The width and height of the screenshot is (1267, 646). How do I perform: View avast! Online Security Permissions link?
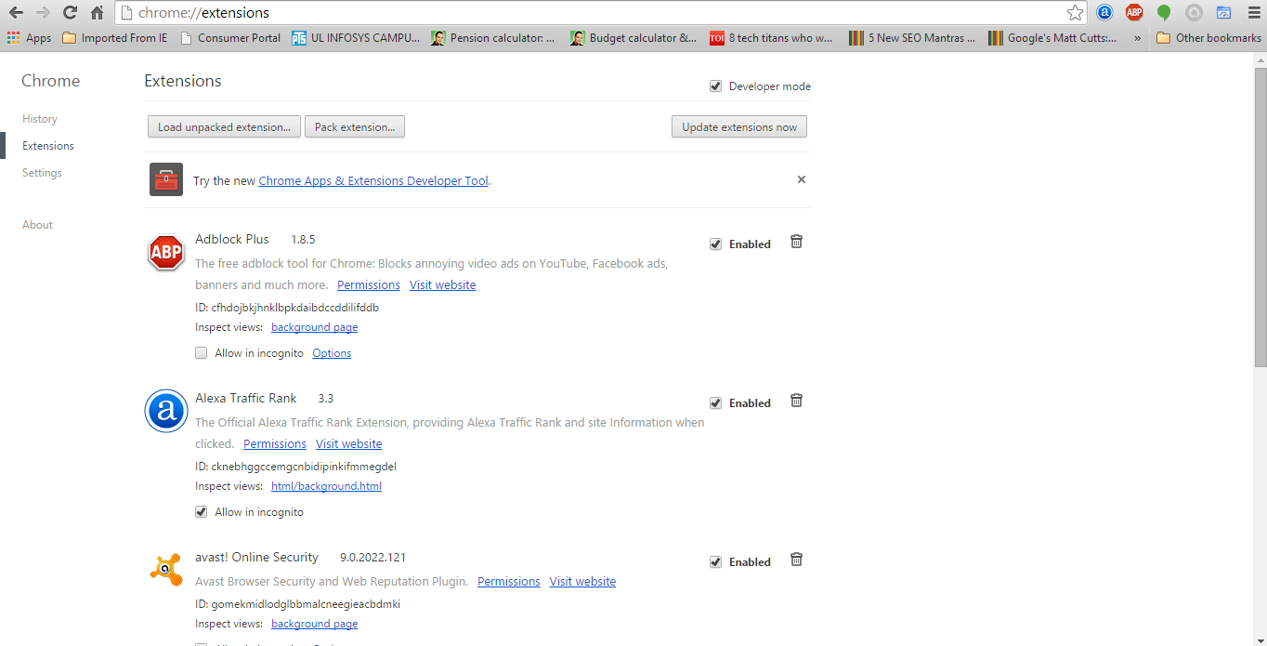pos(509,582)
